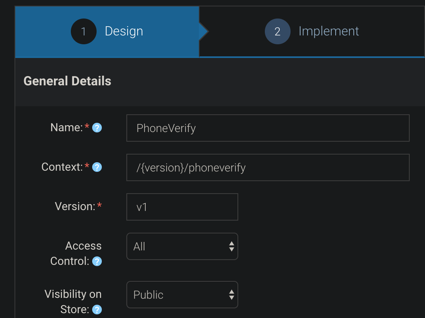The width and height of the screenshot is (425, 318).
Task: Click the Version field containing v1
Action: click(182, 206)
